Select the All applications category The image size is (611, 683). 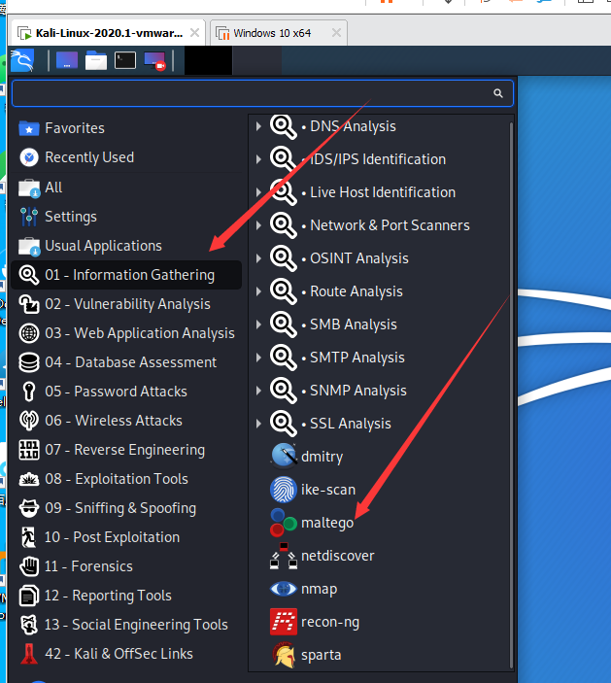[126, 188]
